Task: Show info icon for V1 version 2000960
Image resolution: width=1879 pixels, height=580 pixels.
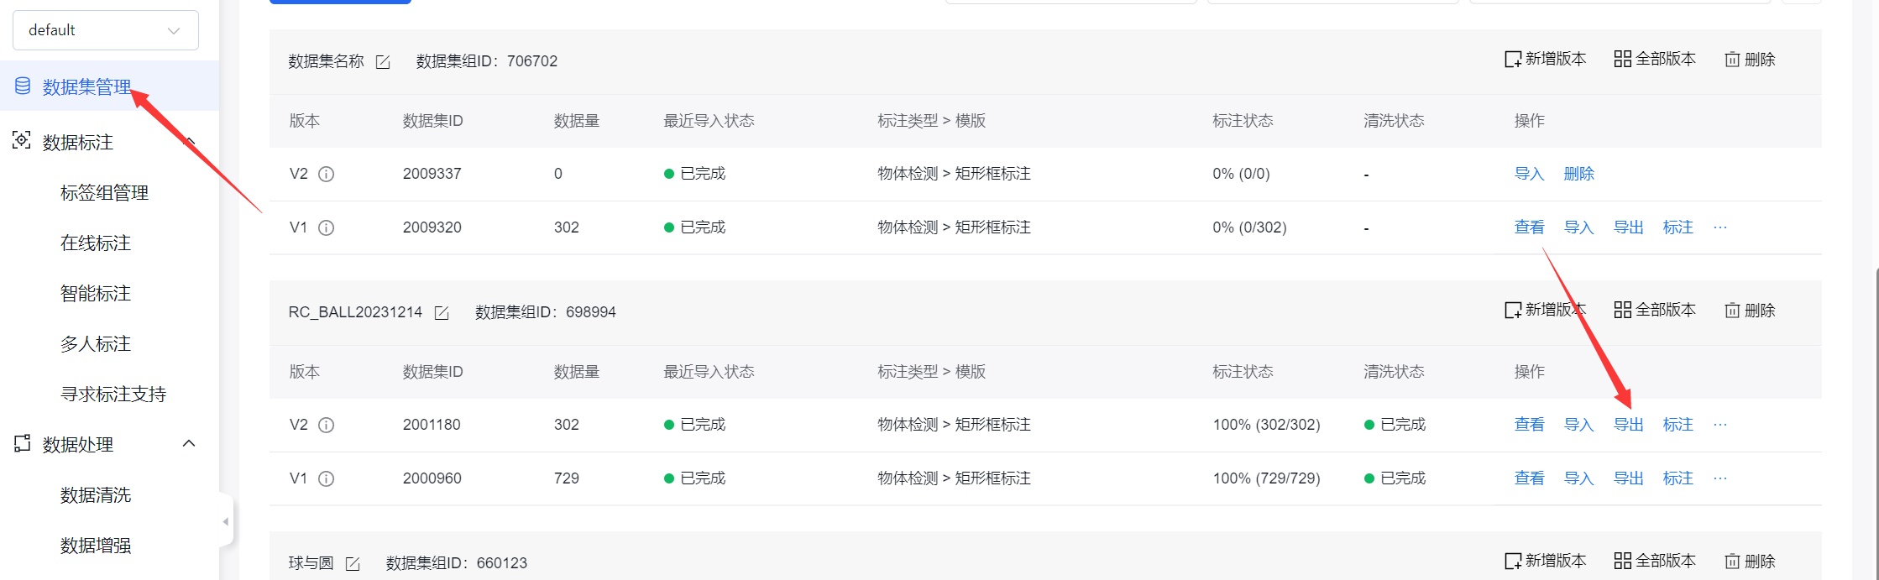Action: pyautogui.click(x=327, y=479)
